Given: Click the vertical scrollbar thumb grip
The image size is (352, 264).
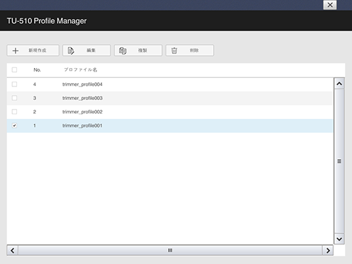Looking at the screenshot, I should 339,161.
